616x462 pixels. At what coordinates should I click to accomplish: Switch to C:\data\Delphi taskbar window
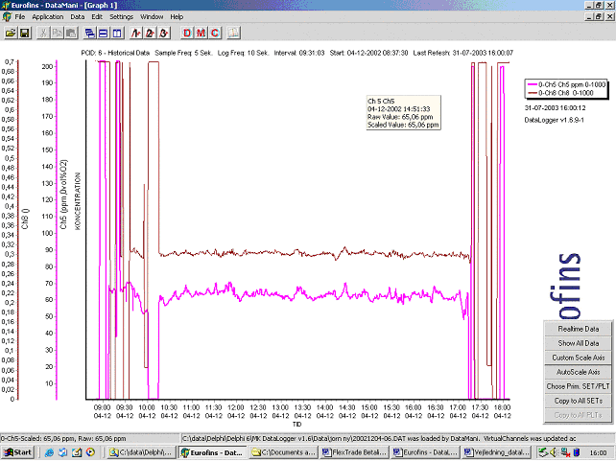141,452
